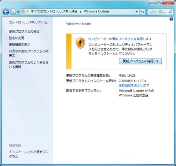Open address bar history dropdown
Screen dimensions: 176x166
137,12
